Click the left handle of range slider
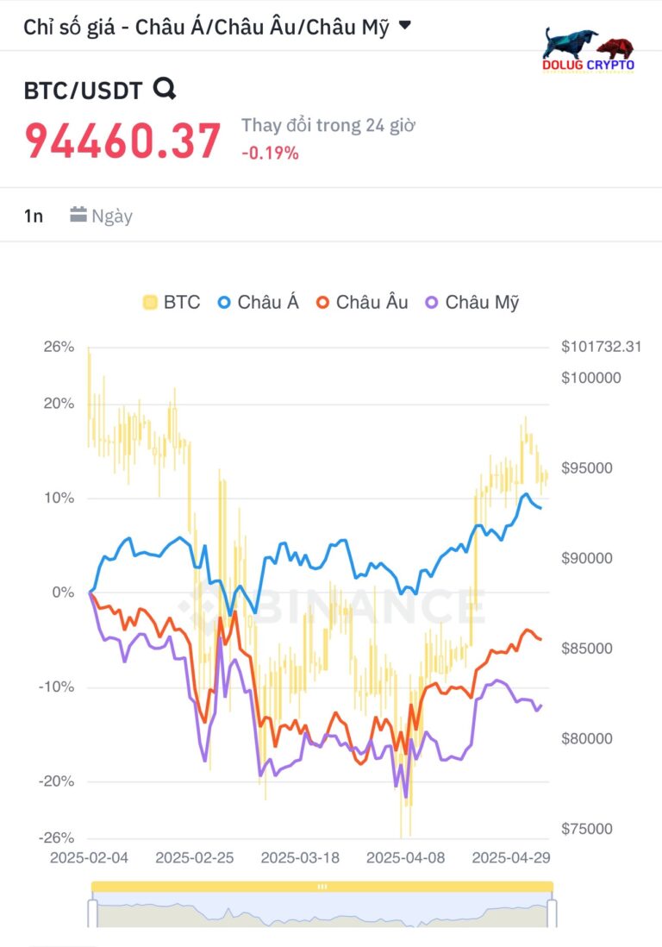Screen dimensions: 662x947 [x=92, y=913]
